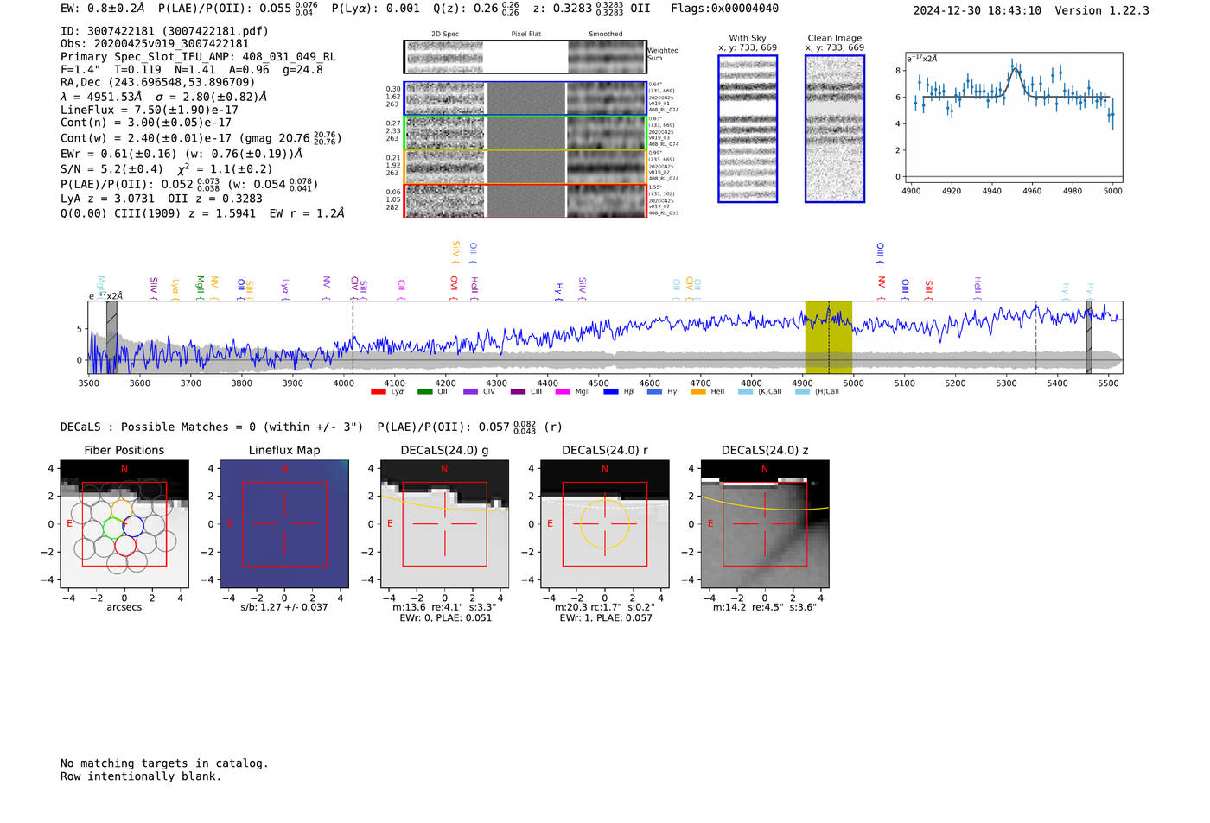Click the ID: 3007422181 line

click(165, 31)
